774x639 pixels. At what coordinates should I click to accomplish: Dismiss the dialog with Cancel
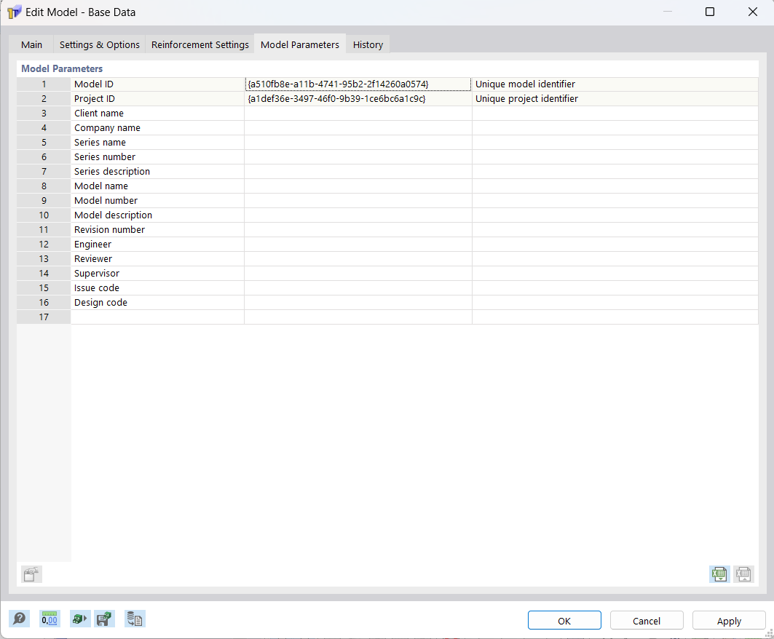[x=647, y=620]
